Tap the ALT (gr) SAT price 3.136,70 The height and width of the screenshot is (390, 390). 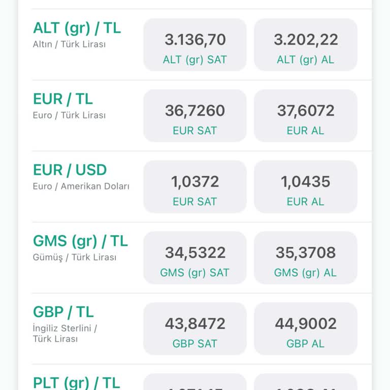[195, 45]
